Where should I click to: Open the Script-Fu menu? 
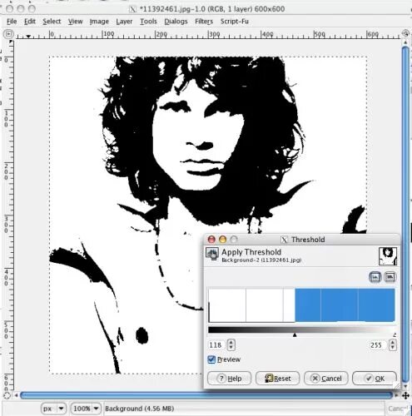(235, 22)
